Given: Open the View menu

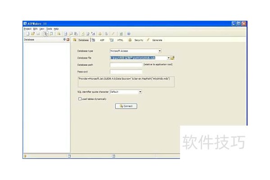Looking at the screenshot, I should (x=42, y=29).
